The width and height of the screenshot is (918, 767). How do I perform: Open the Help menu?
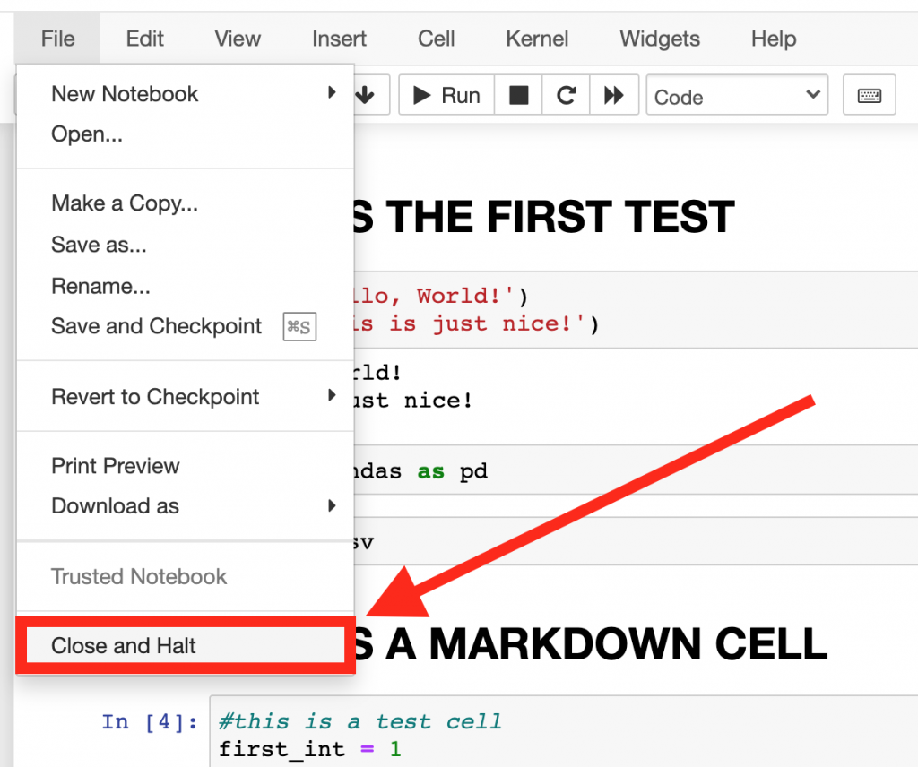click(x=773, y=39)
